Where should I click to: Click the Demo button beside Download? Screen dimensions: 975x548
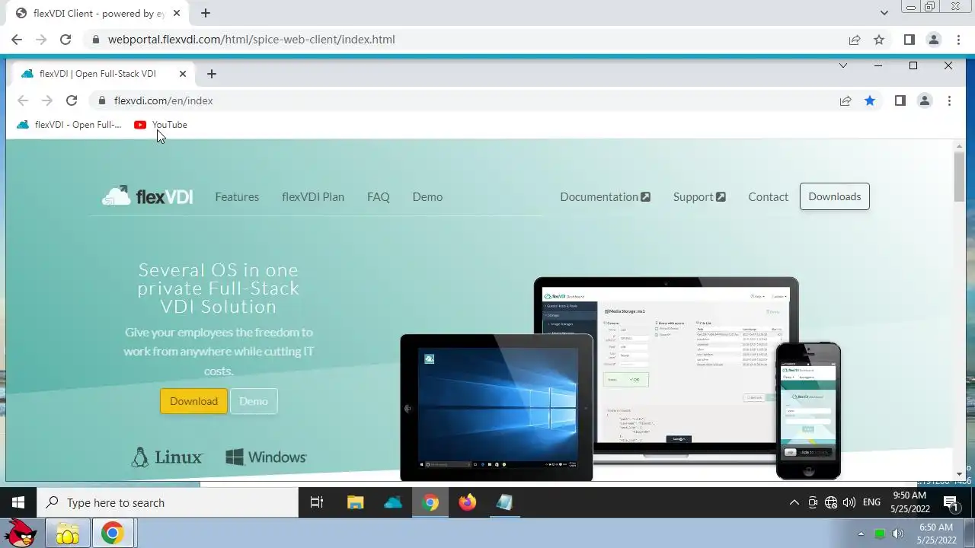254,401
